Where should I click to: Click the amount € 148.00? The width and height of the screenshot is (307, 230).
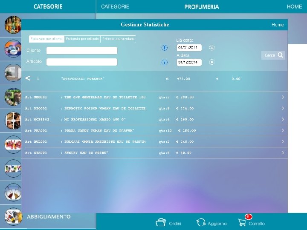point(185,141)
